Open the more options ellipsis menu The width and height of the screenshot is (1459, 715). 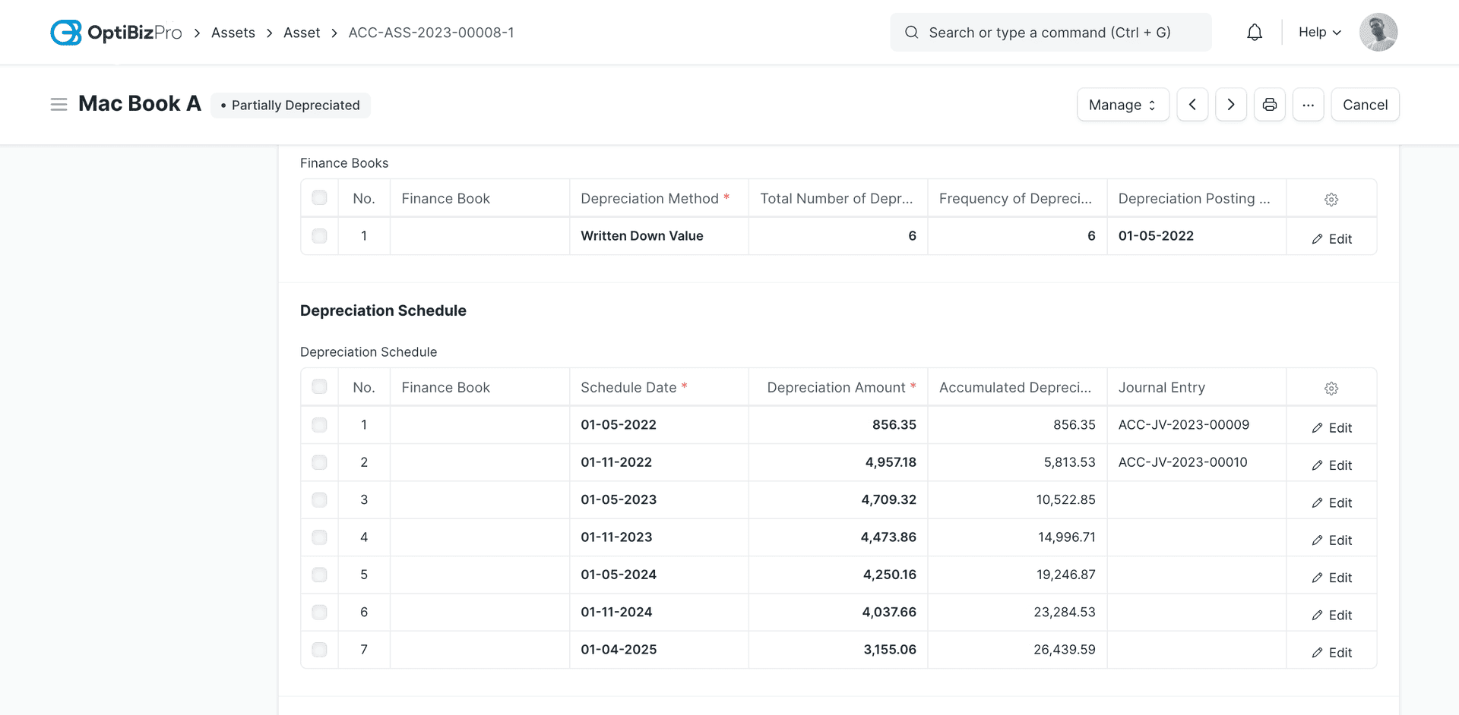click(1308, 104)
